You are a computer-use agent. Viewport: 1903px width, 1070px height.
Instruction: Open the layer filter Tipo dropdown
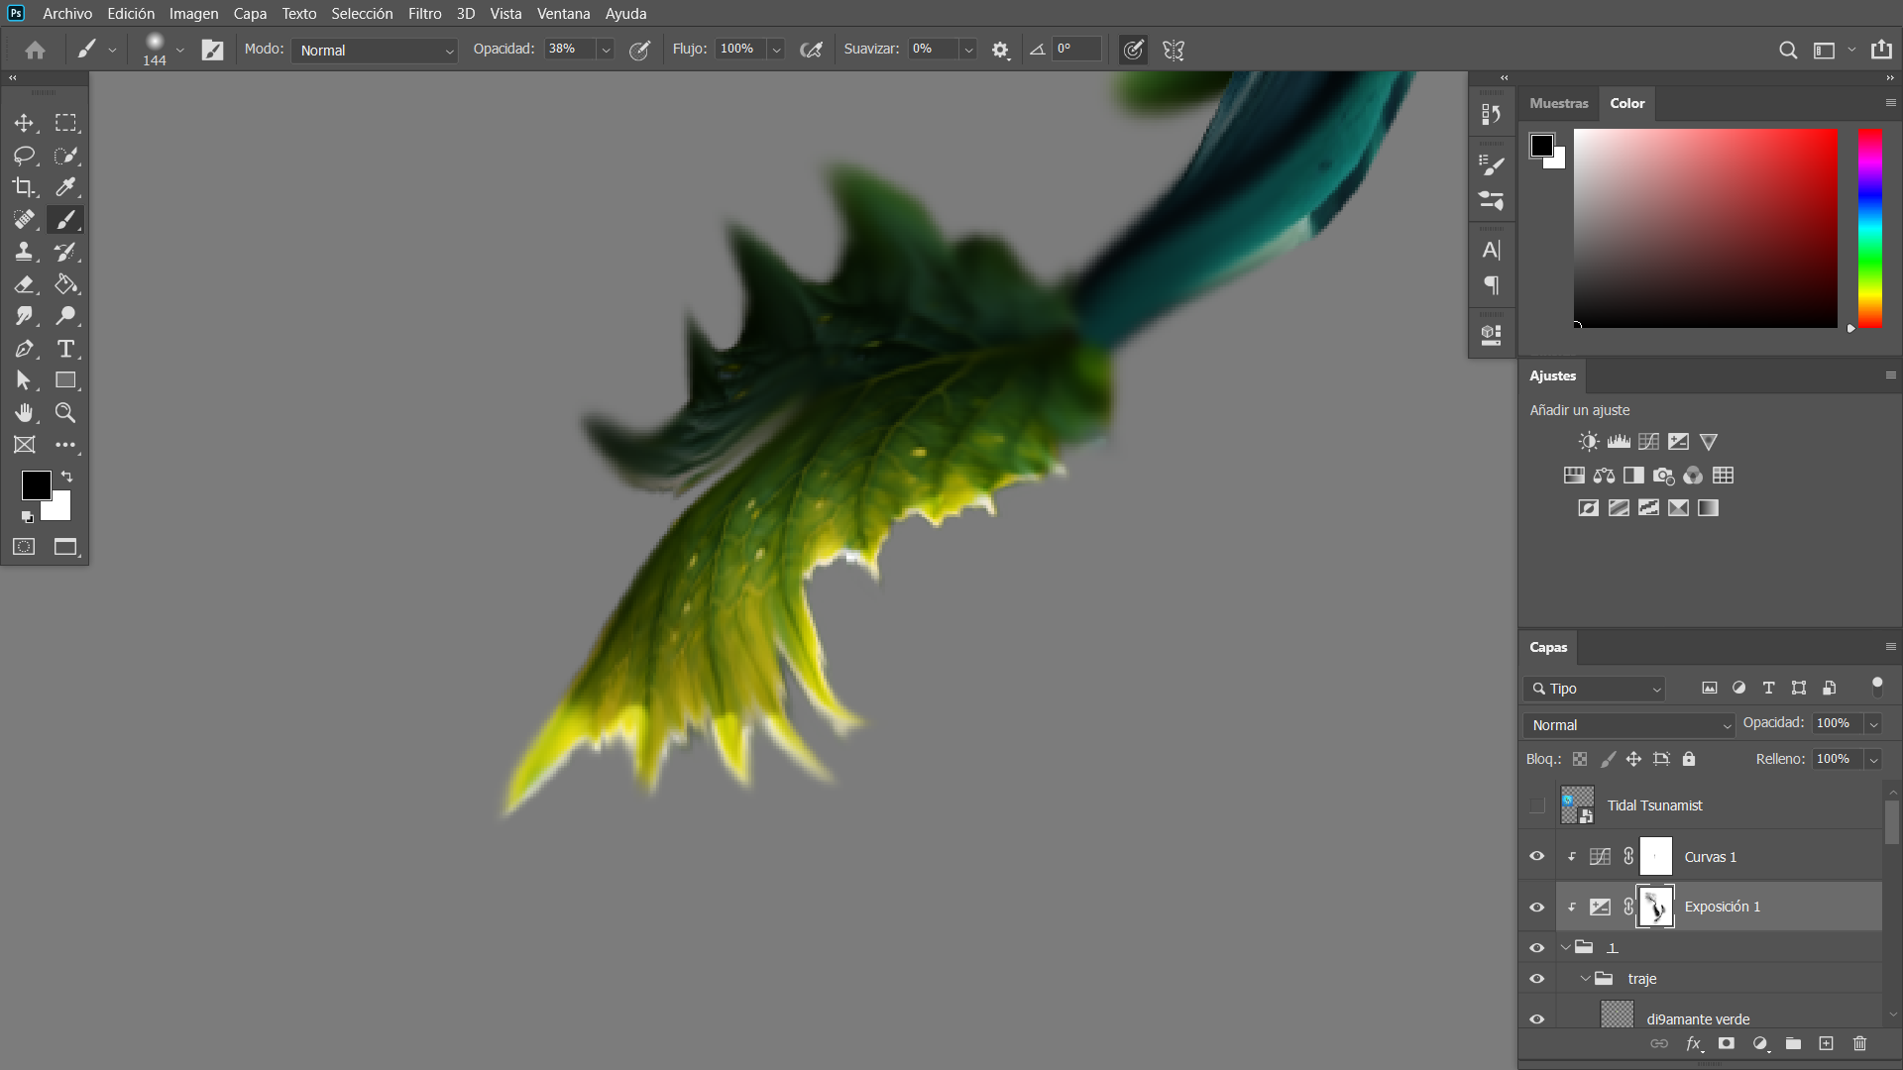pyautogui.click(x=1595, y=689)
